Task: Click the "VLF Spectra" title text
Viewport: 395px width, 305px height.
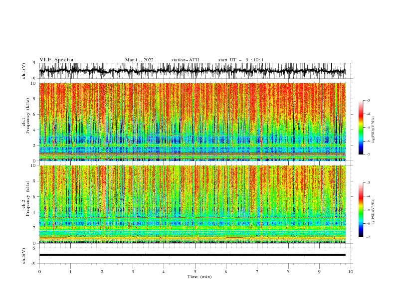Action: click(x=56, y=60)
